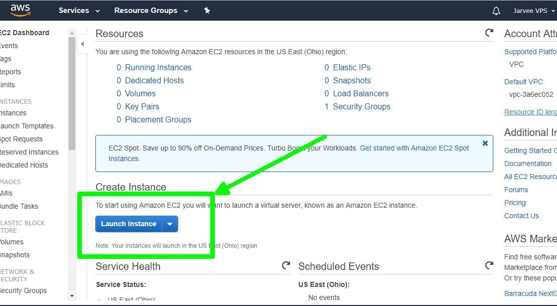
Task: Open Security Groups resource link
Action: coord(362,107)
